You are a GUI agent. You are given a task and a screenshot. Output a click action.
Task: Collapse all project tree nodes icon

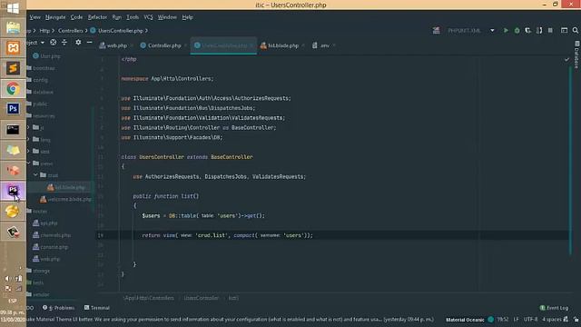click(x=64, y=43)
